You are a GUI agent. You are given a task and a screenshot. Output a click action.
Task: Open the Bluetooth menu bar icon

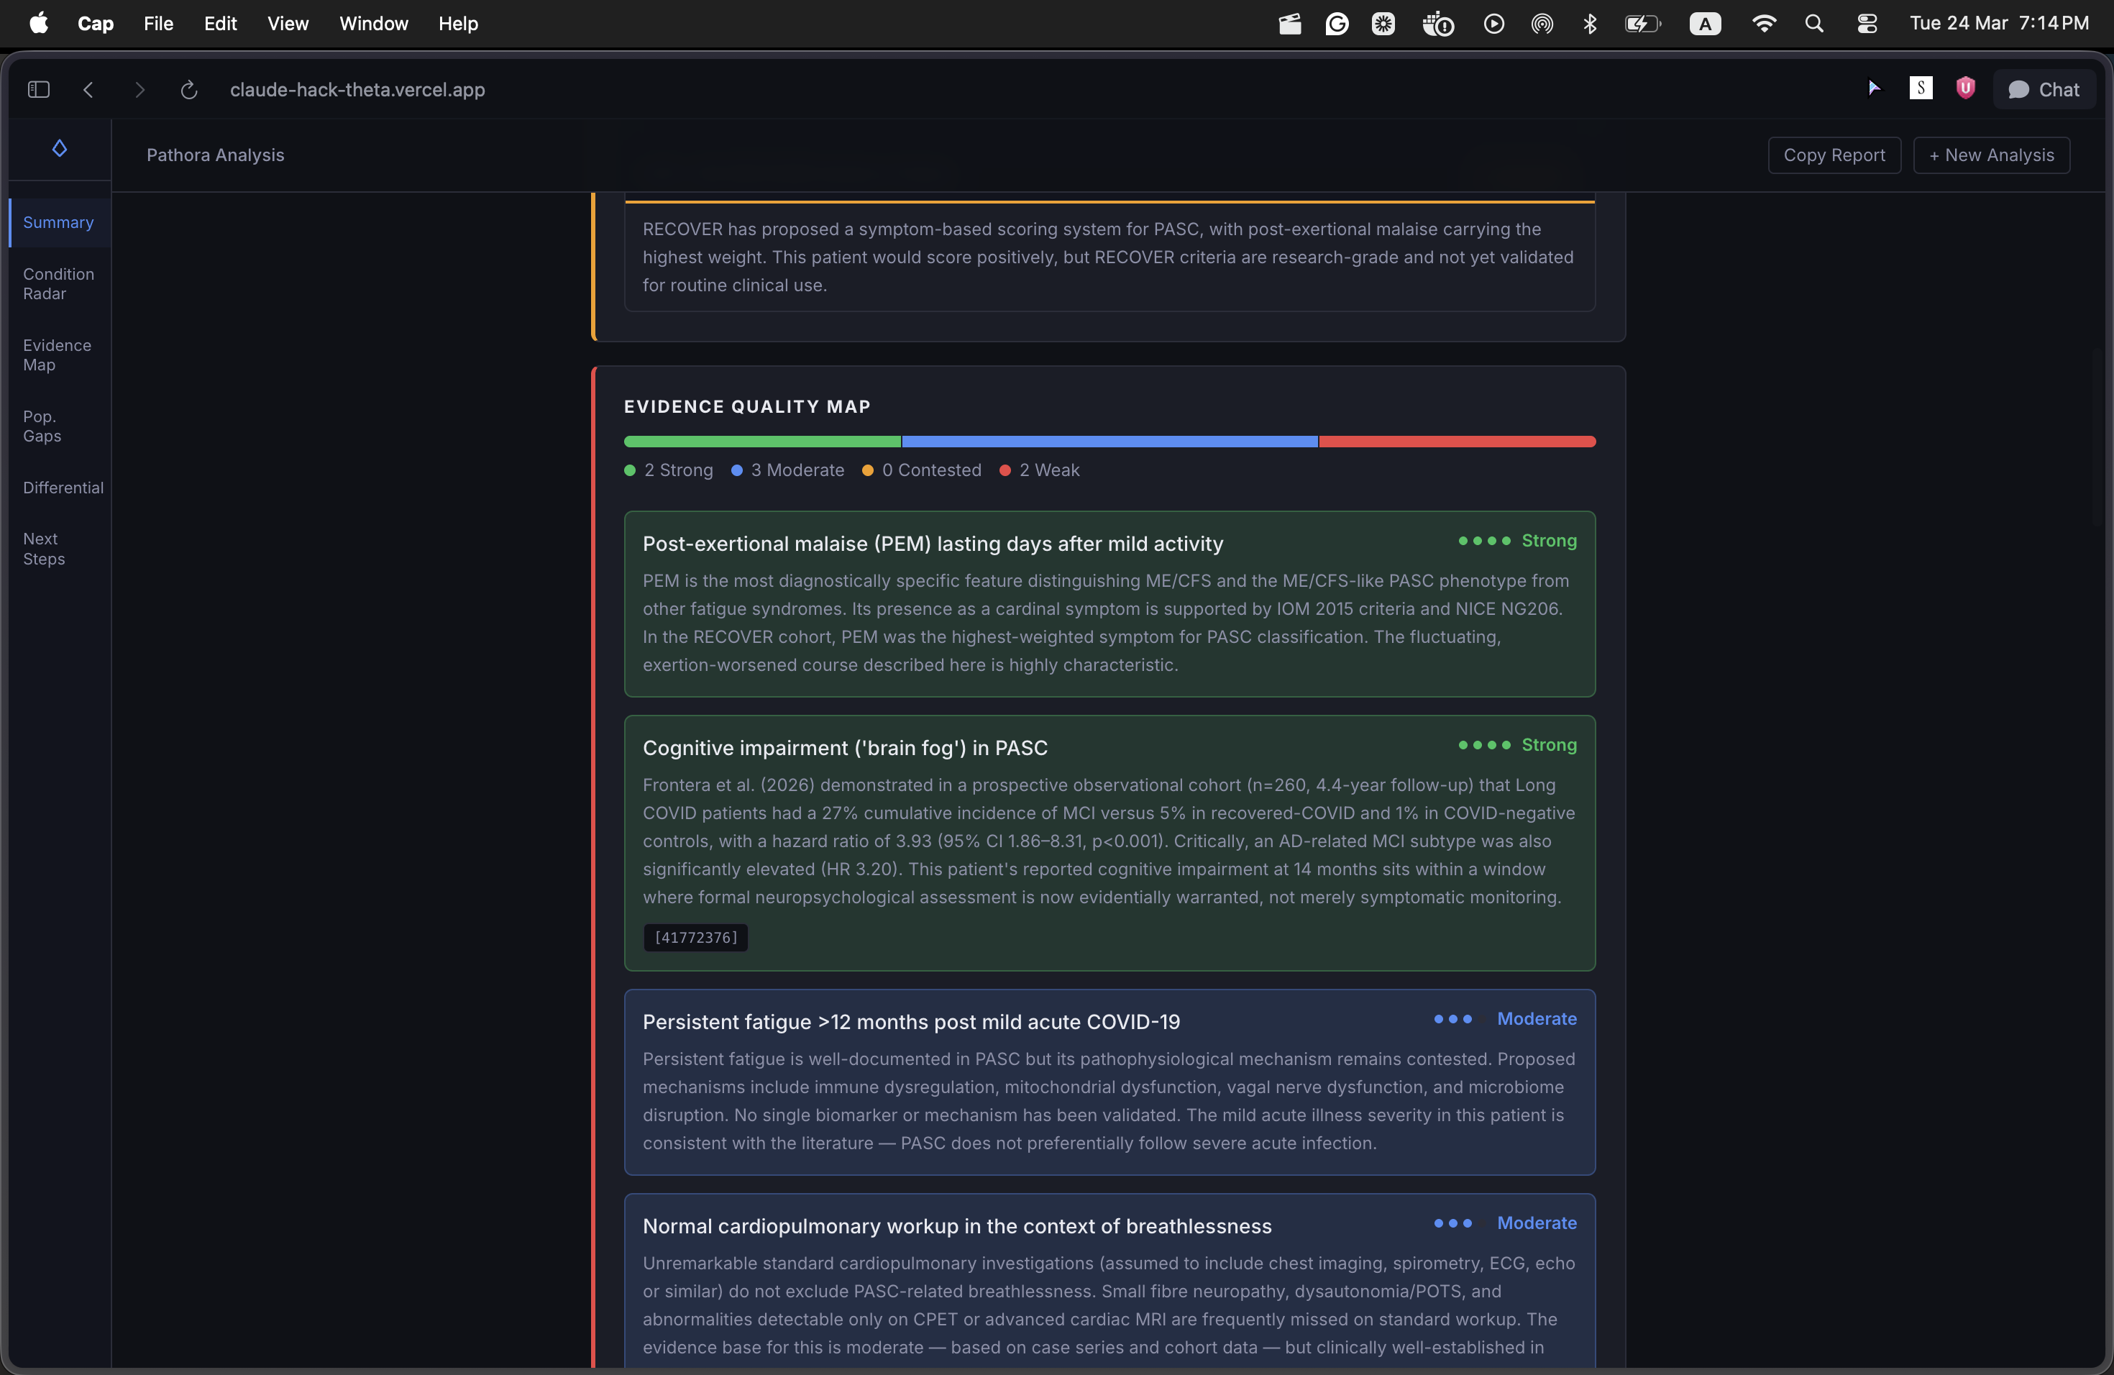point(1590,24)
